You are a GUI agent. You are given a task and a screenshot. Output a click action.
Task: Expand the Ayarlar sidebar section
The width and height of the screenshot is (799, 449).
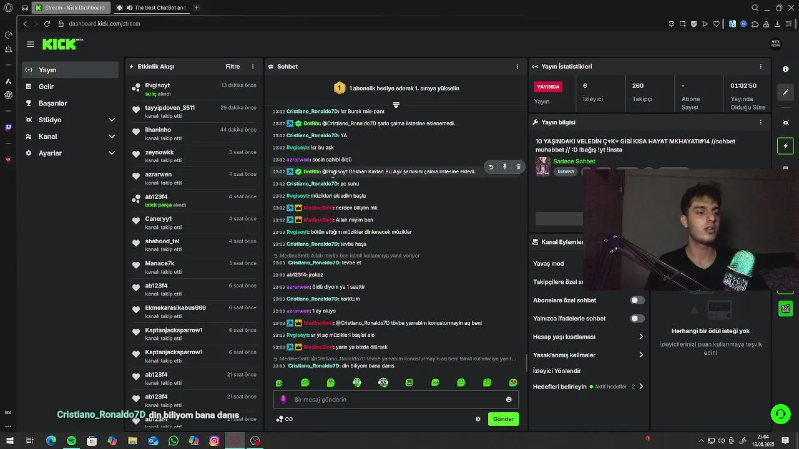point(112,153)
